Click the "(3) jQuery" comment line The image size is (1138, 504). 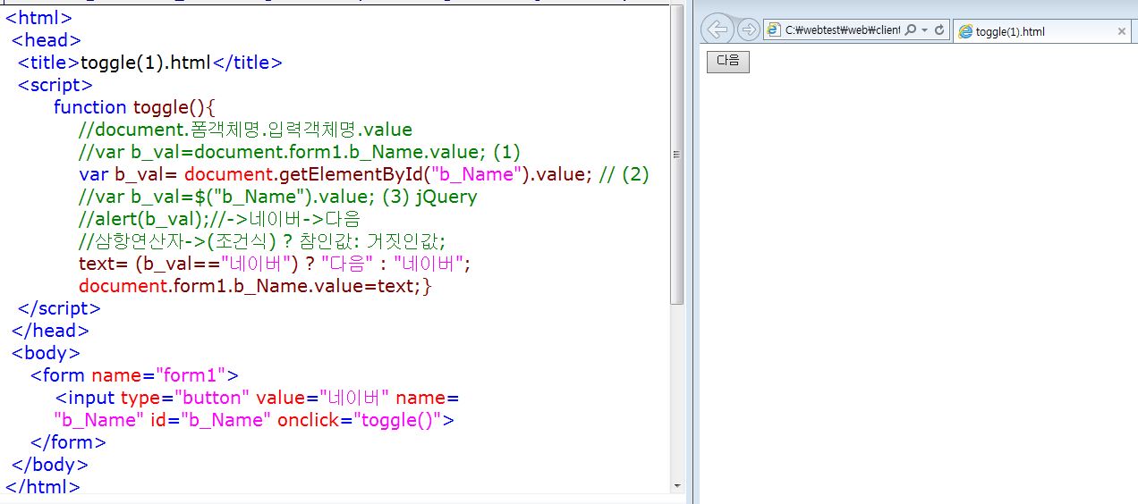pyautogui.click(x=277, y=197)
